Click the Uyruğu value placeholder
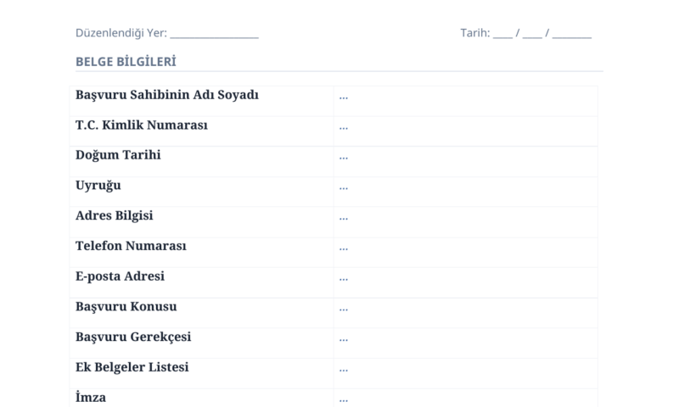 coord(344,187)
